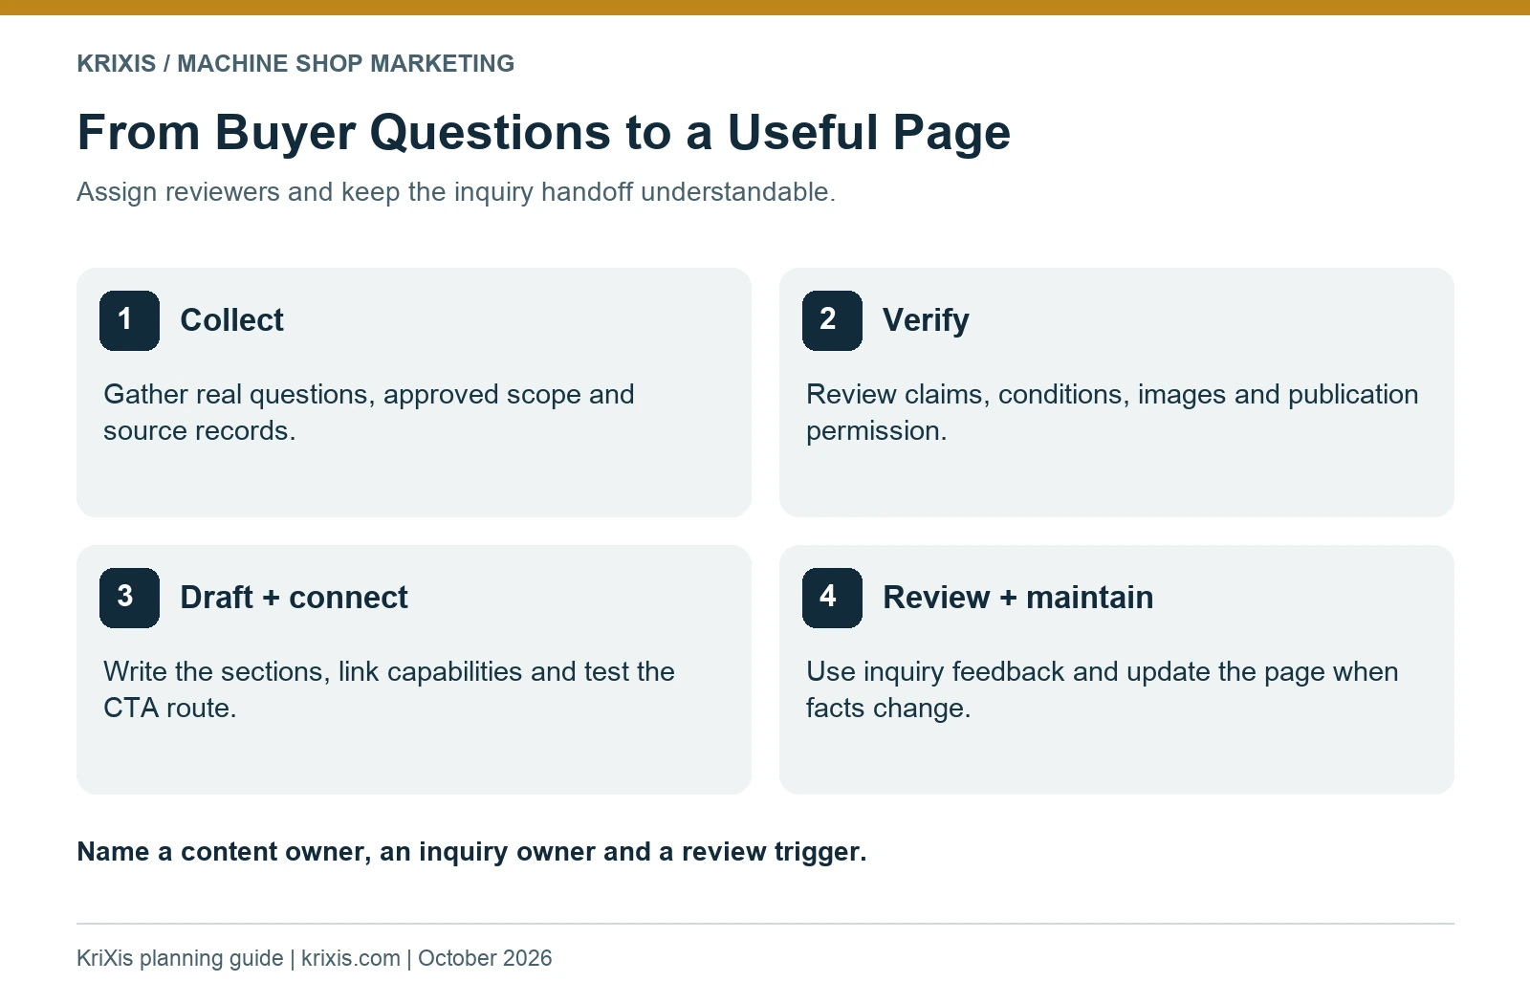Click 'Use inquiry feedback and update' text

1102,689
